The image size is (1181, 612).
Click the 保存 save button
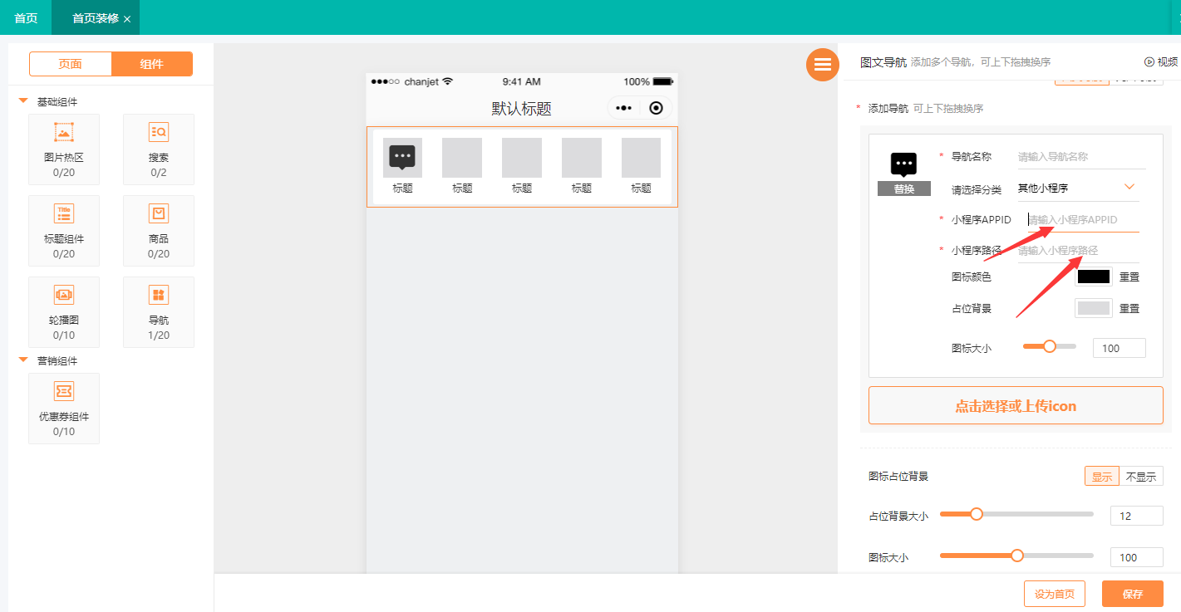1132,594
